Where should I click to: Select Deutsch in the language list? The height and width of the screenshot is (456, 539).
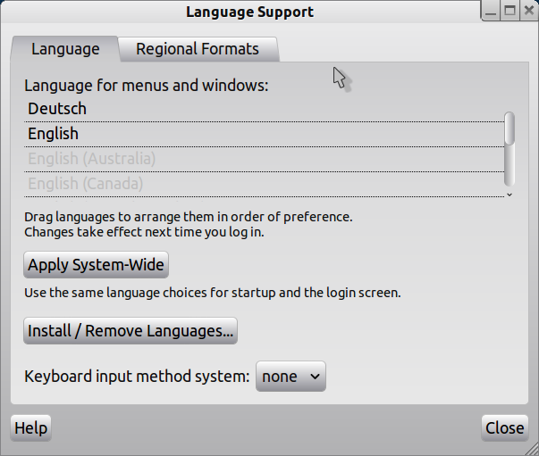(57, 109)
